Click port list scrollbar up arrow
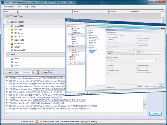167x125 pixels. (x=162, y=11)
